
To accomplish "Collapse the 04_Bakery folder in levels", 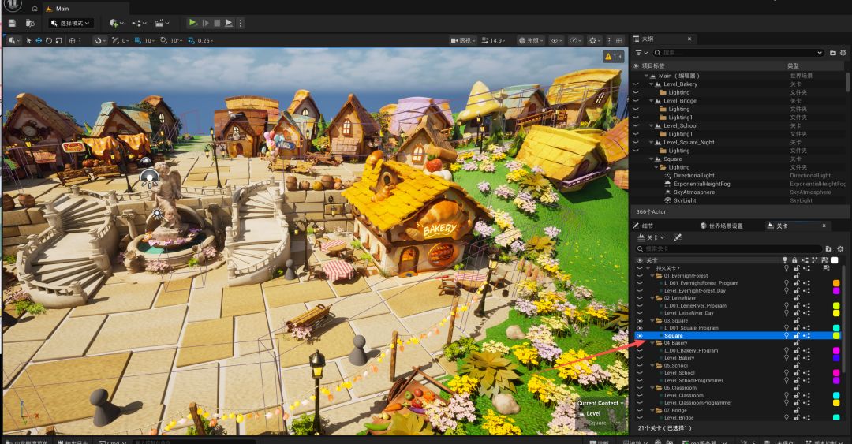I will 652,343.
